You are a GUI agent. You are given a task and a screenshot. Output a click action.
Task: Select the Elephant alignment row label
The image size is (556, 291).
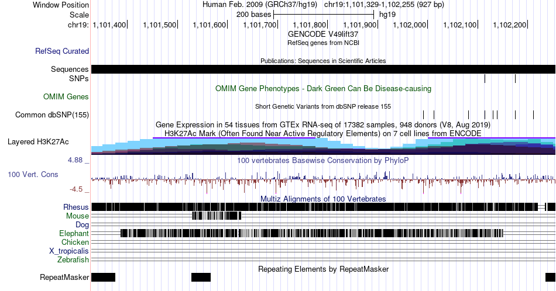[x=74, y=233]
